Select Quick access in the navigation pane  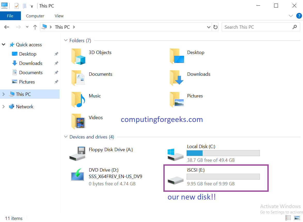click(x=29, y=45)
